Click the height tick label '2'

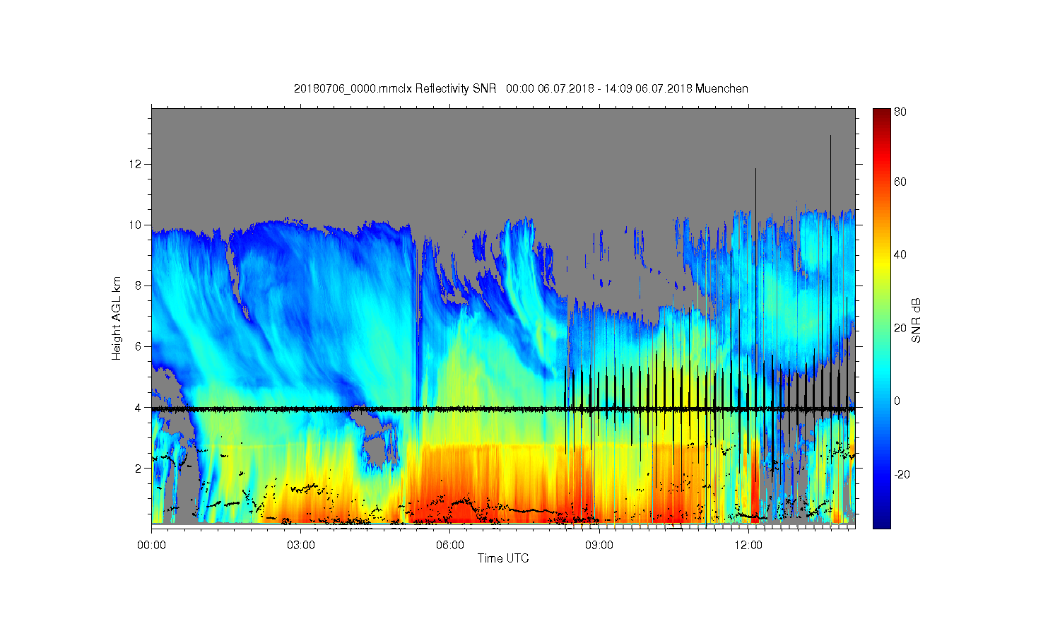pyautogui.click(x=139, y=469)
